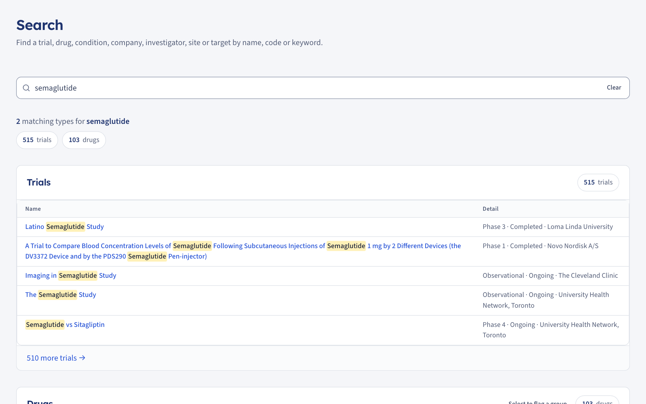Click the Trials section heading

(x=39, y=182)
